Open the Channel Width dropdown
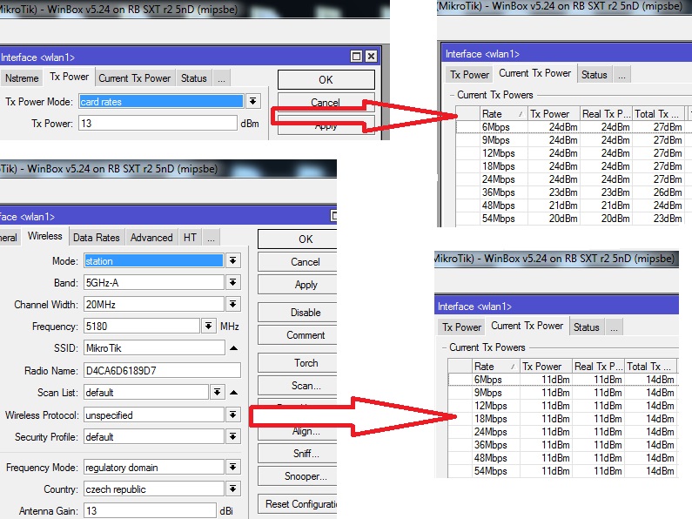Image resolution: width=692 pixels, height=519 pixels. (233, 304)
